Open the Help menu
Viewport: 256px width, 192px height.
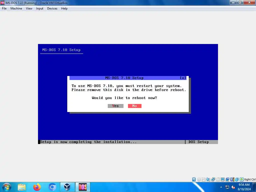click(x=64, y=8)
